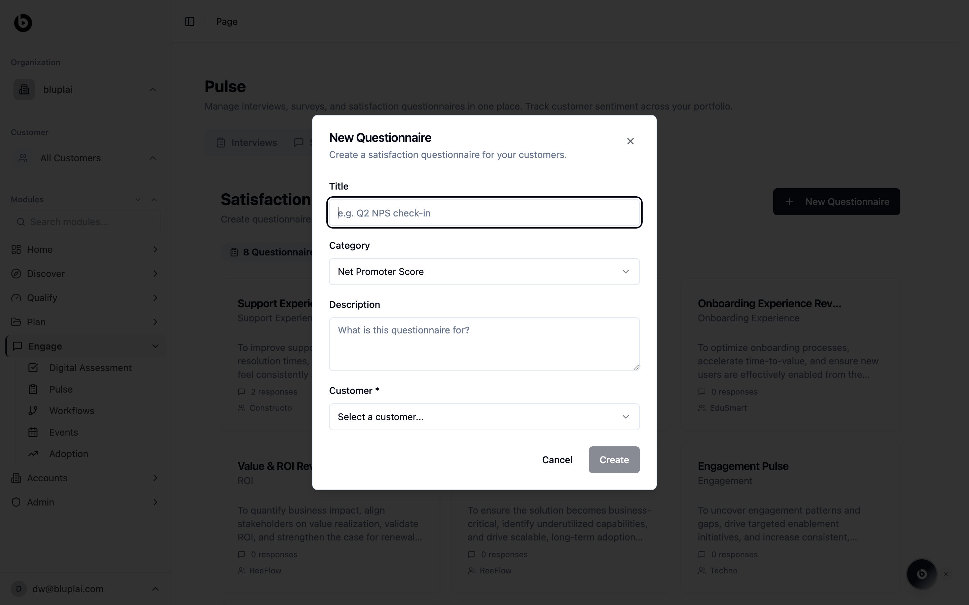Open the Adoption module

point(69,454)
